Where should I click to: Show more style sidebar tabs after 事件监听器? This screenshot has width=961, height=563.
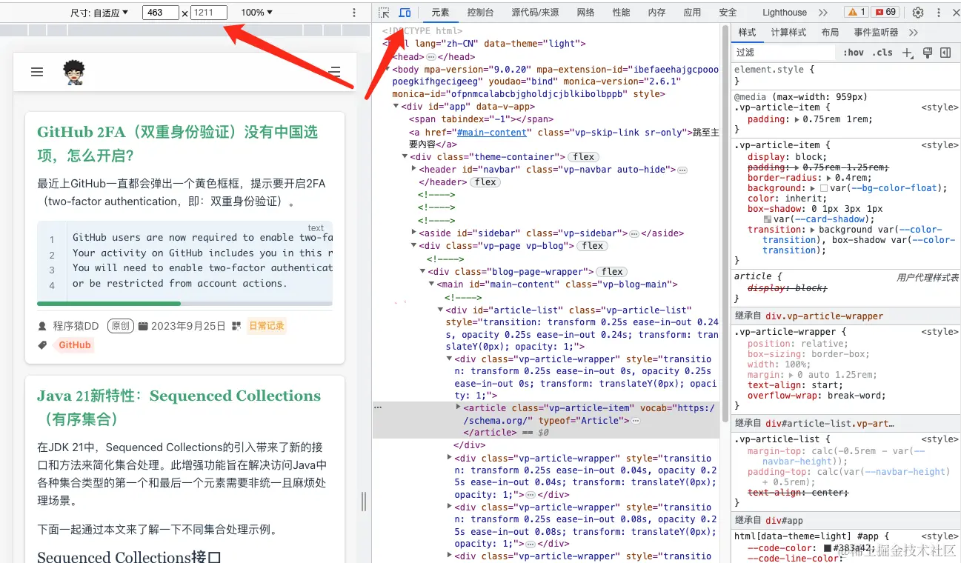(x=913, y=33)
